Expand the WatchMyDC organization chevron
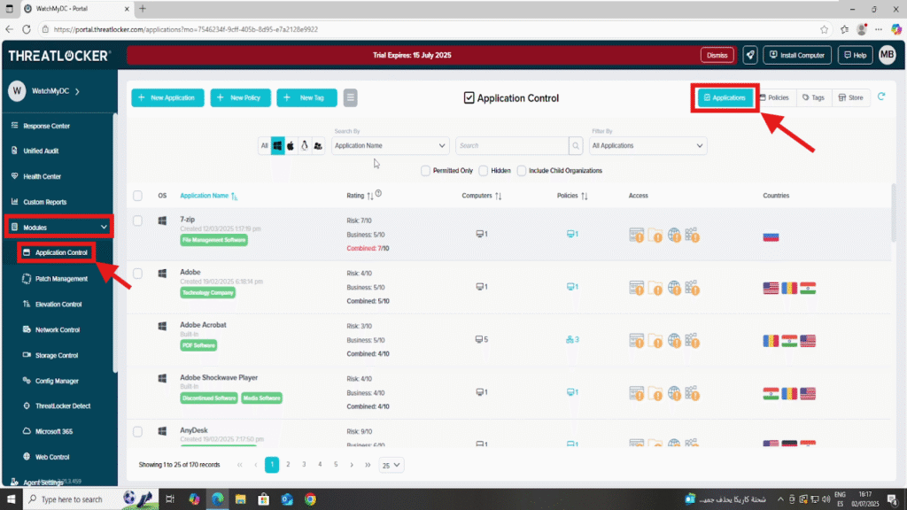Image resolution: width=907 pixels, height=510 pixels. pos(78,91)
